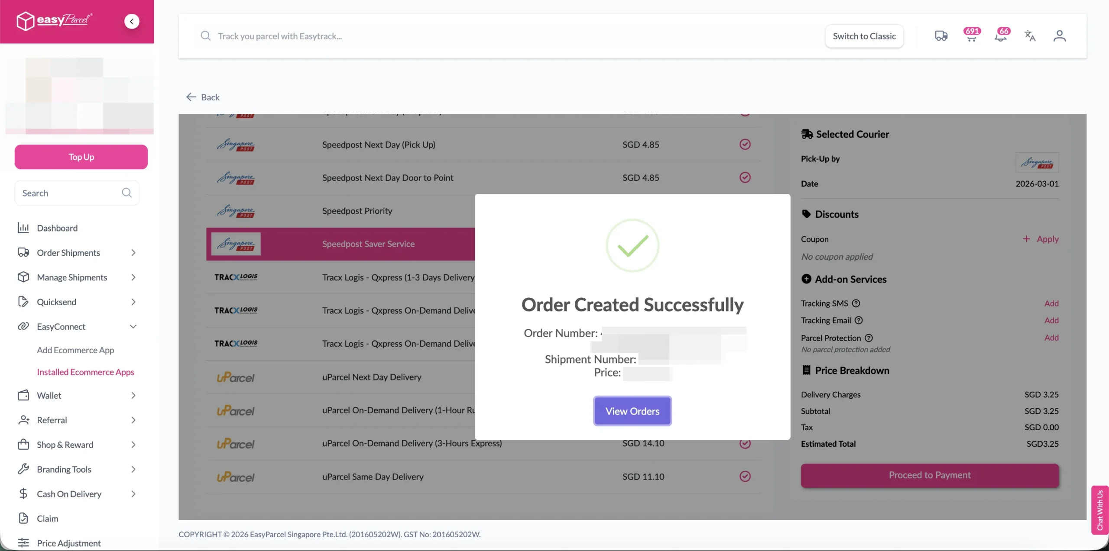Click the language translate icon
The width and height of the screenshot is (1109, 551).
point(1030,36)
